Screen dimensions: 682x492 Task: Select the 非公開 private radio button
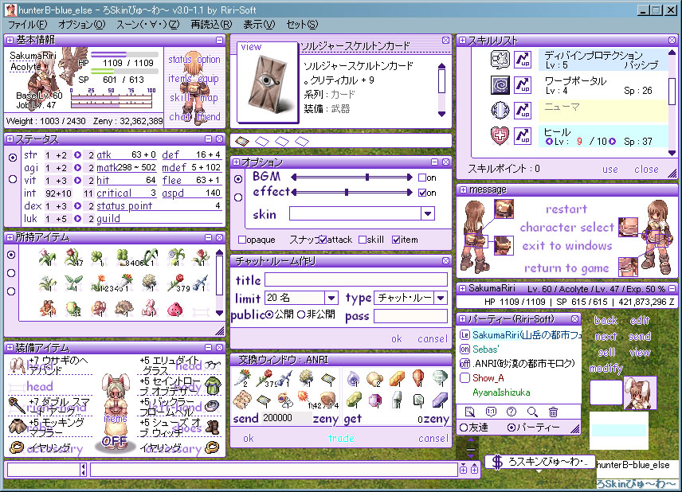click(301, 314)
